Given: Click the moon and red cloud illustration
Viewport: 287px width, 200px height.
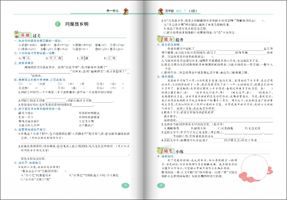Looking at the screenshot, I should [x=256, y=169].
